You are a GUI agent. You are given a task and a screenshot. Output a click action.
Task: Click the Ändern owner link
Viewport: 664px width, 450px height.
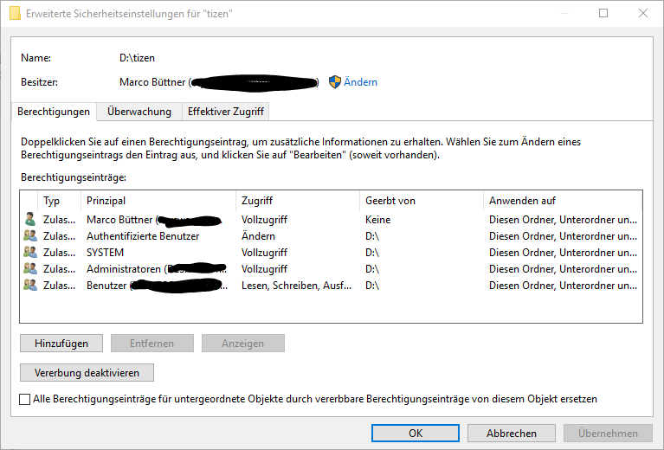360,82
